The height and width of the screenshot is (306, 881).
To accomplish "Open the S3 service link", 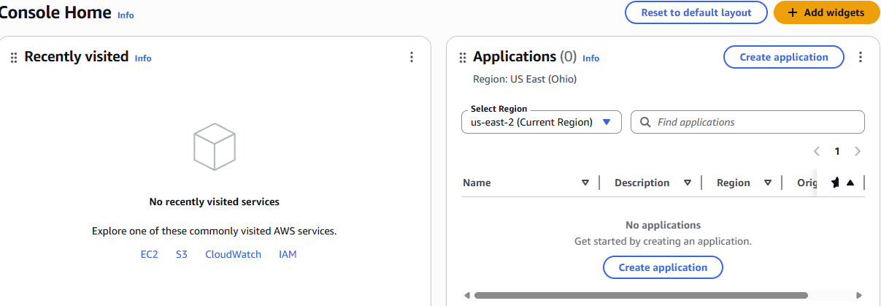I will tap(182, 254).
